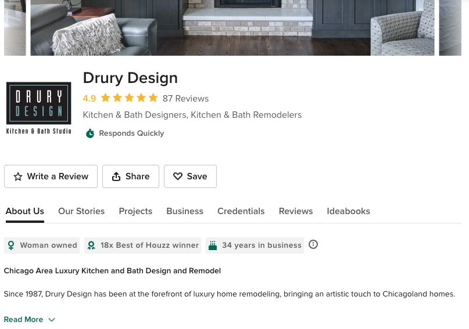Image resolution: width=469 pixels, height=329 pixels.
Task: Click the Drury Design logo image
Action: pos(39,108)
